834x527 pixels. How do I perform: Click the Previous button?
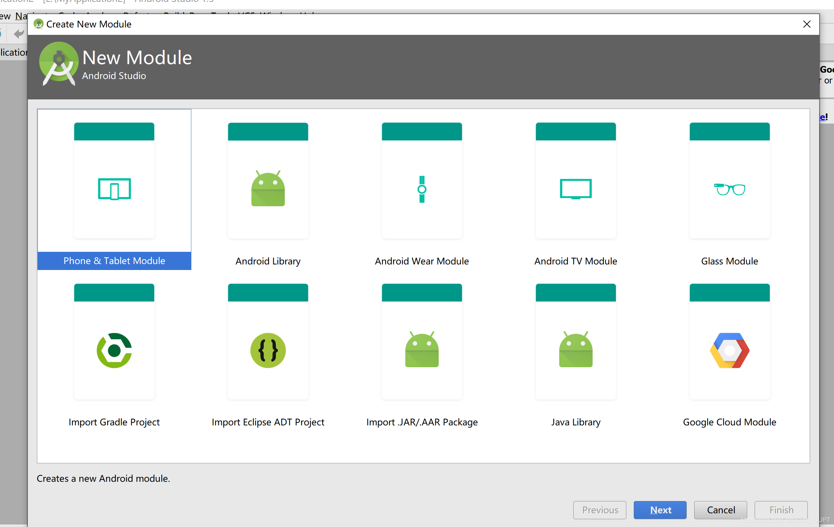tap(600, 510)
